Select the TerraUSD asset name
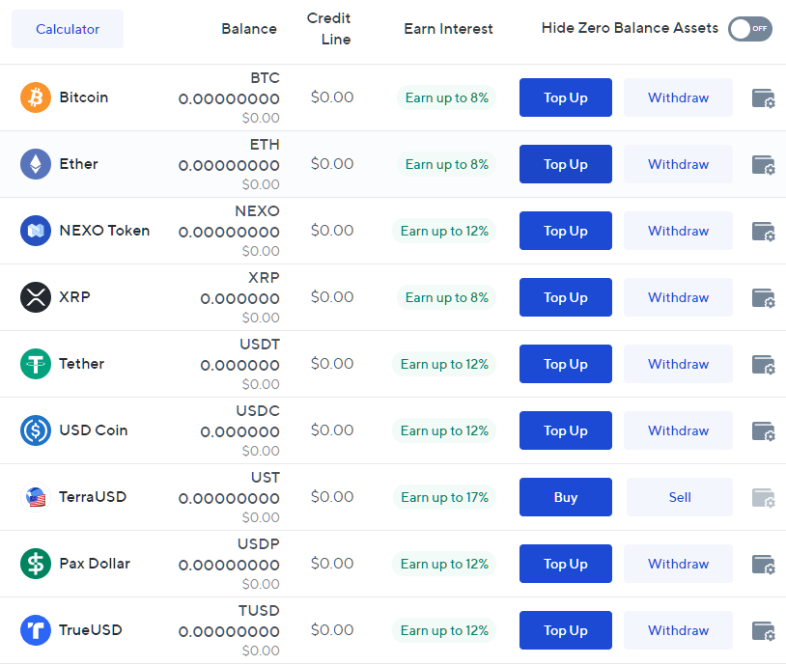786x665 pixels. point(93,497)
